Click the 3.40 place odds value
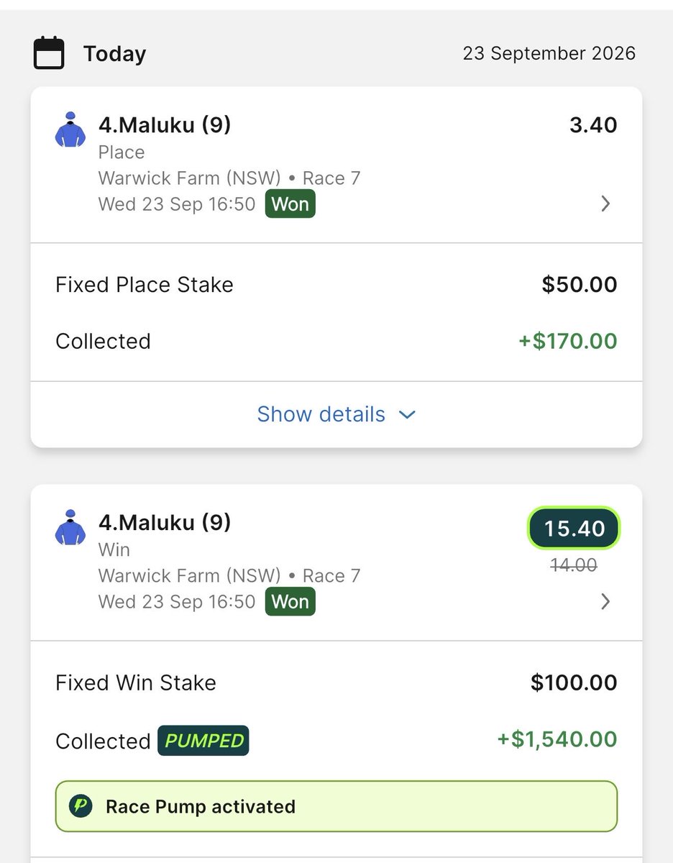The image size is (673, 863). coord(593,125)
